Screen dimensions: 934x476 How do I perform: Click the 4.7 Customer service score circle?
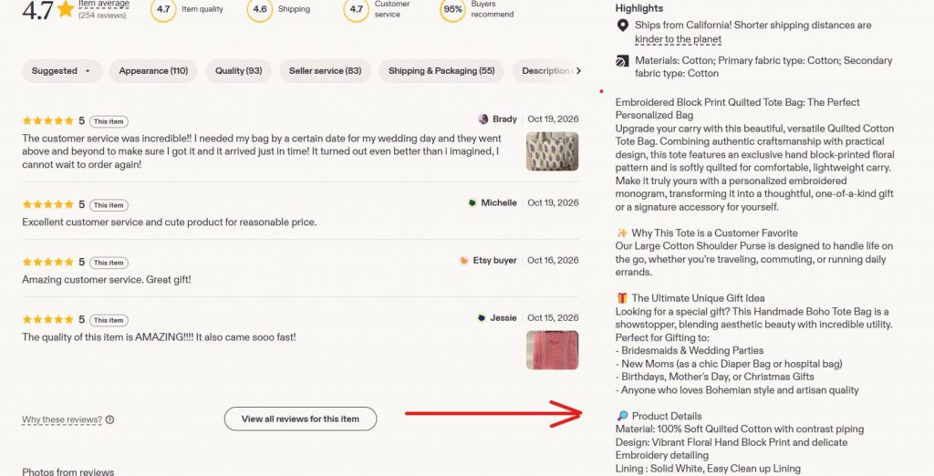pos(357,9)
